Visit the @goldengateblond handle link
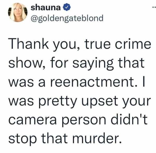156x153 pixels. tap(67, 18)
